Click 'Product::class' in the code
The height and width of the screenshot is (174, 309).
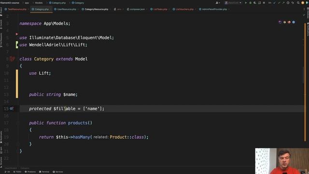click(x=127, y=137)
